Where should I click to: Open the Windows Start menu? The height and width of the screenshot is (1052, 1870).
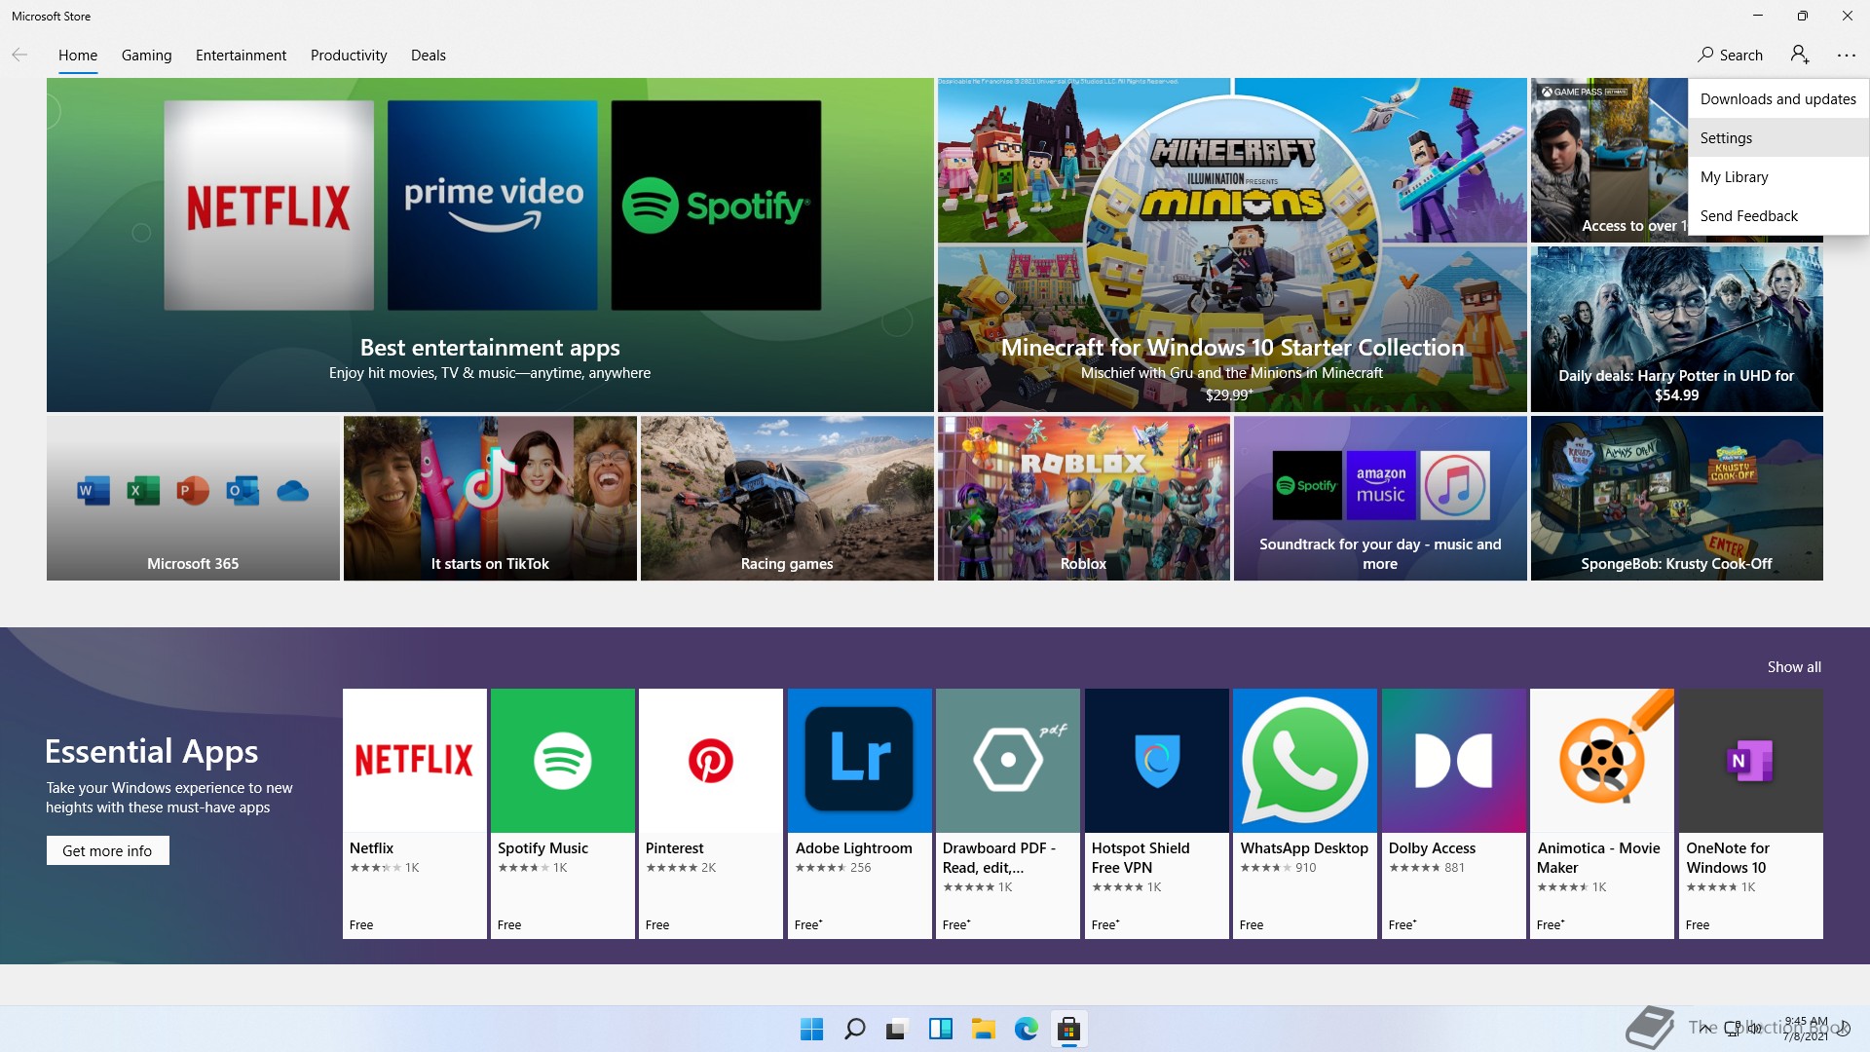tap(811, 1029)
